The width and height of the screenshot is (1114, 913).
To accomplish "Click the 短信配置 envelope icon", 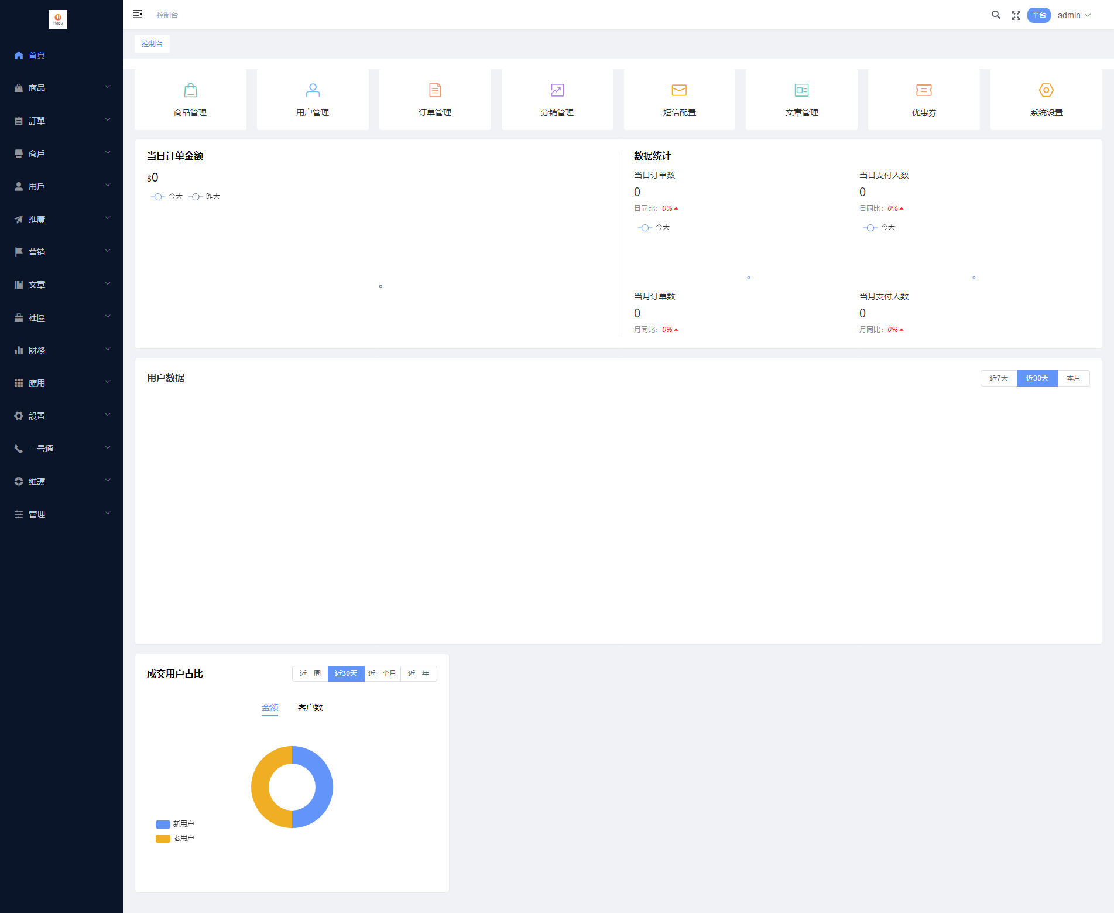I will click(679, 90).
